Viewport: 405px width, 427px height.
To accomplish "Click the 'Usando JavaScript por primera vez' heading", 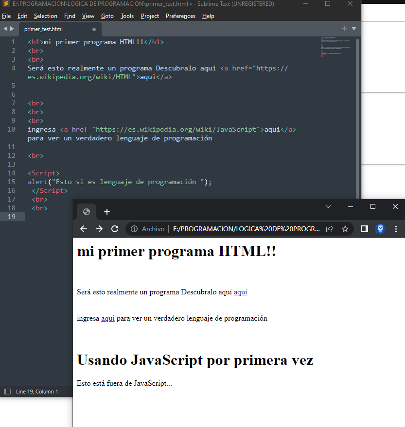I will (x=195, y=360).
